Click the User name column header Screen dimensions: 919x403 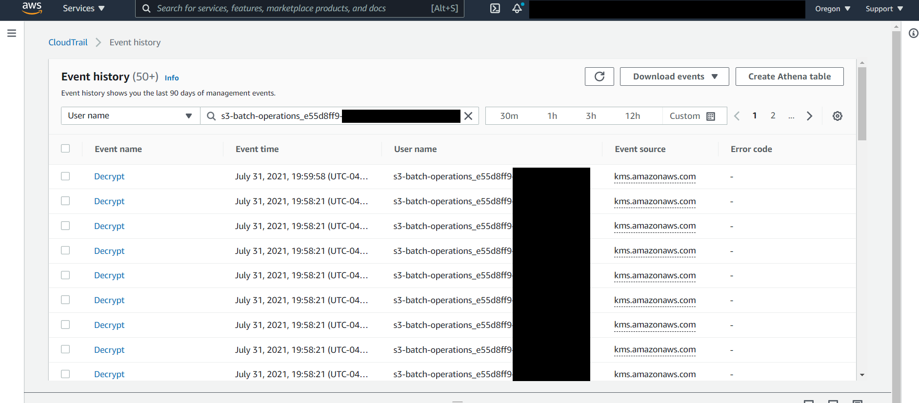tap(415, 149)
